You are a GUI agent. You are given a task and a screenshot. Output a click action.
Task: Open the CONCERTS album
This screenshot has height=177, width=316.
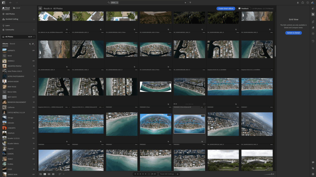point(18,128)
